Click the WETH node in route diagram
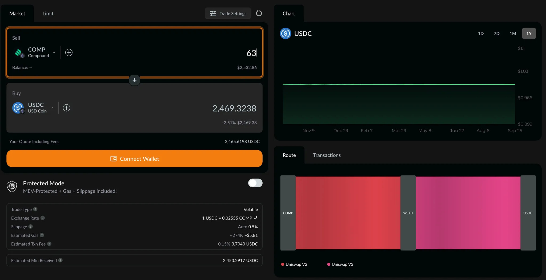 [x=408, y=213]
